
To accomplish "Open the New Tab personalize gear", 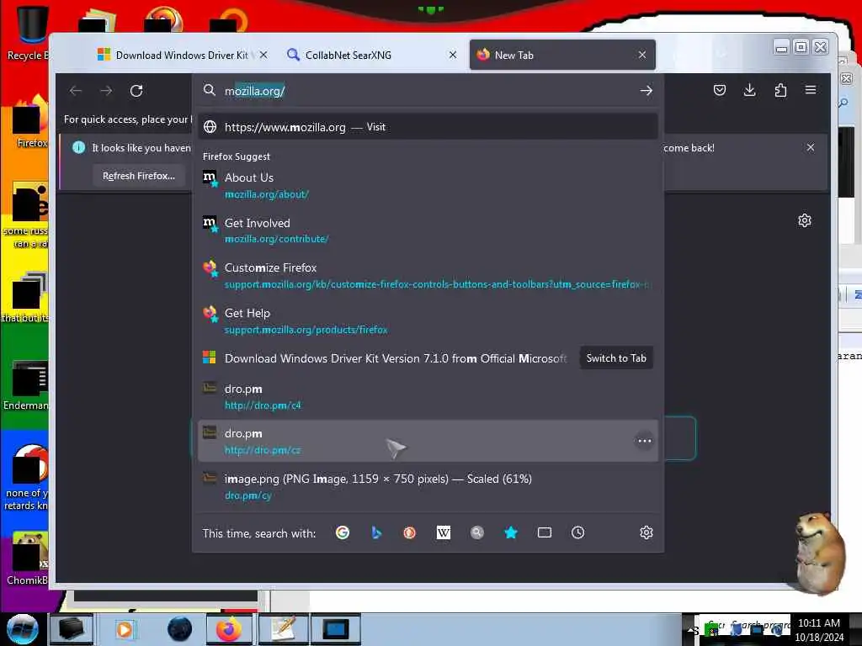I will pyautogui.click(x=804, y=220).
